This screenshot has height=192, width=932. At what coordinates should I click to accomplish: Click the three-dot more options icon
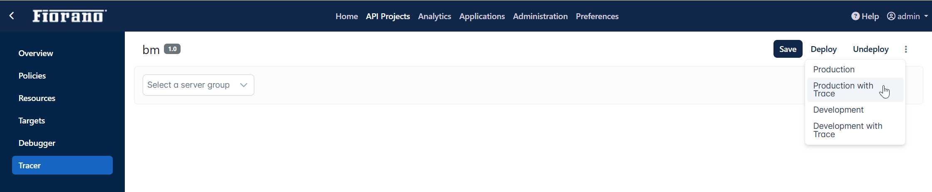[906, 49]
